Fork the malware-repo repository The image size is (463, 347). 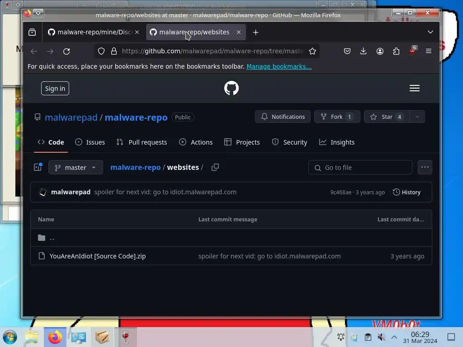[337, 117]
